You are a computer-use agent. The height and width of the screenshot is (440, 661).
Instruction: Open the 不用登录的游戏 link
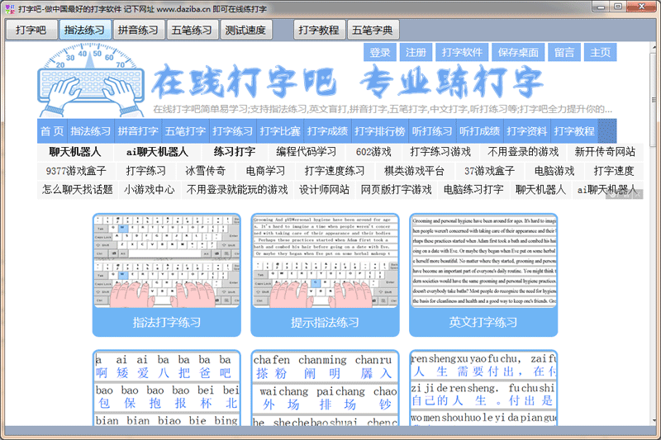click(523, 152)
